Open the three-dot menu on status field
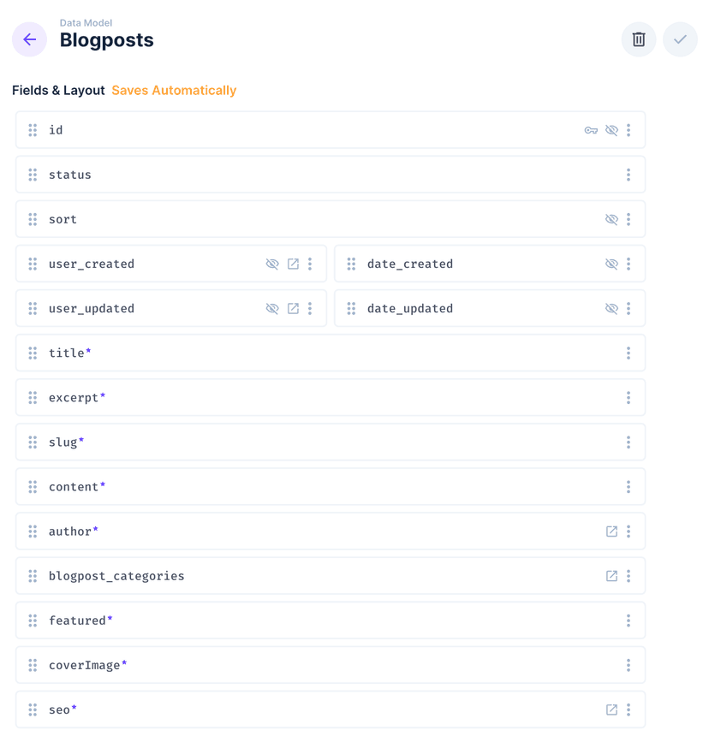This screenshot has width=709, height=742. [x=629, y=174]
